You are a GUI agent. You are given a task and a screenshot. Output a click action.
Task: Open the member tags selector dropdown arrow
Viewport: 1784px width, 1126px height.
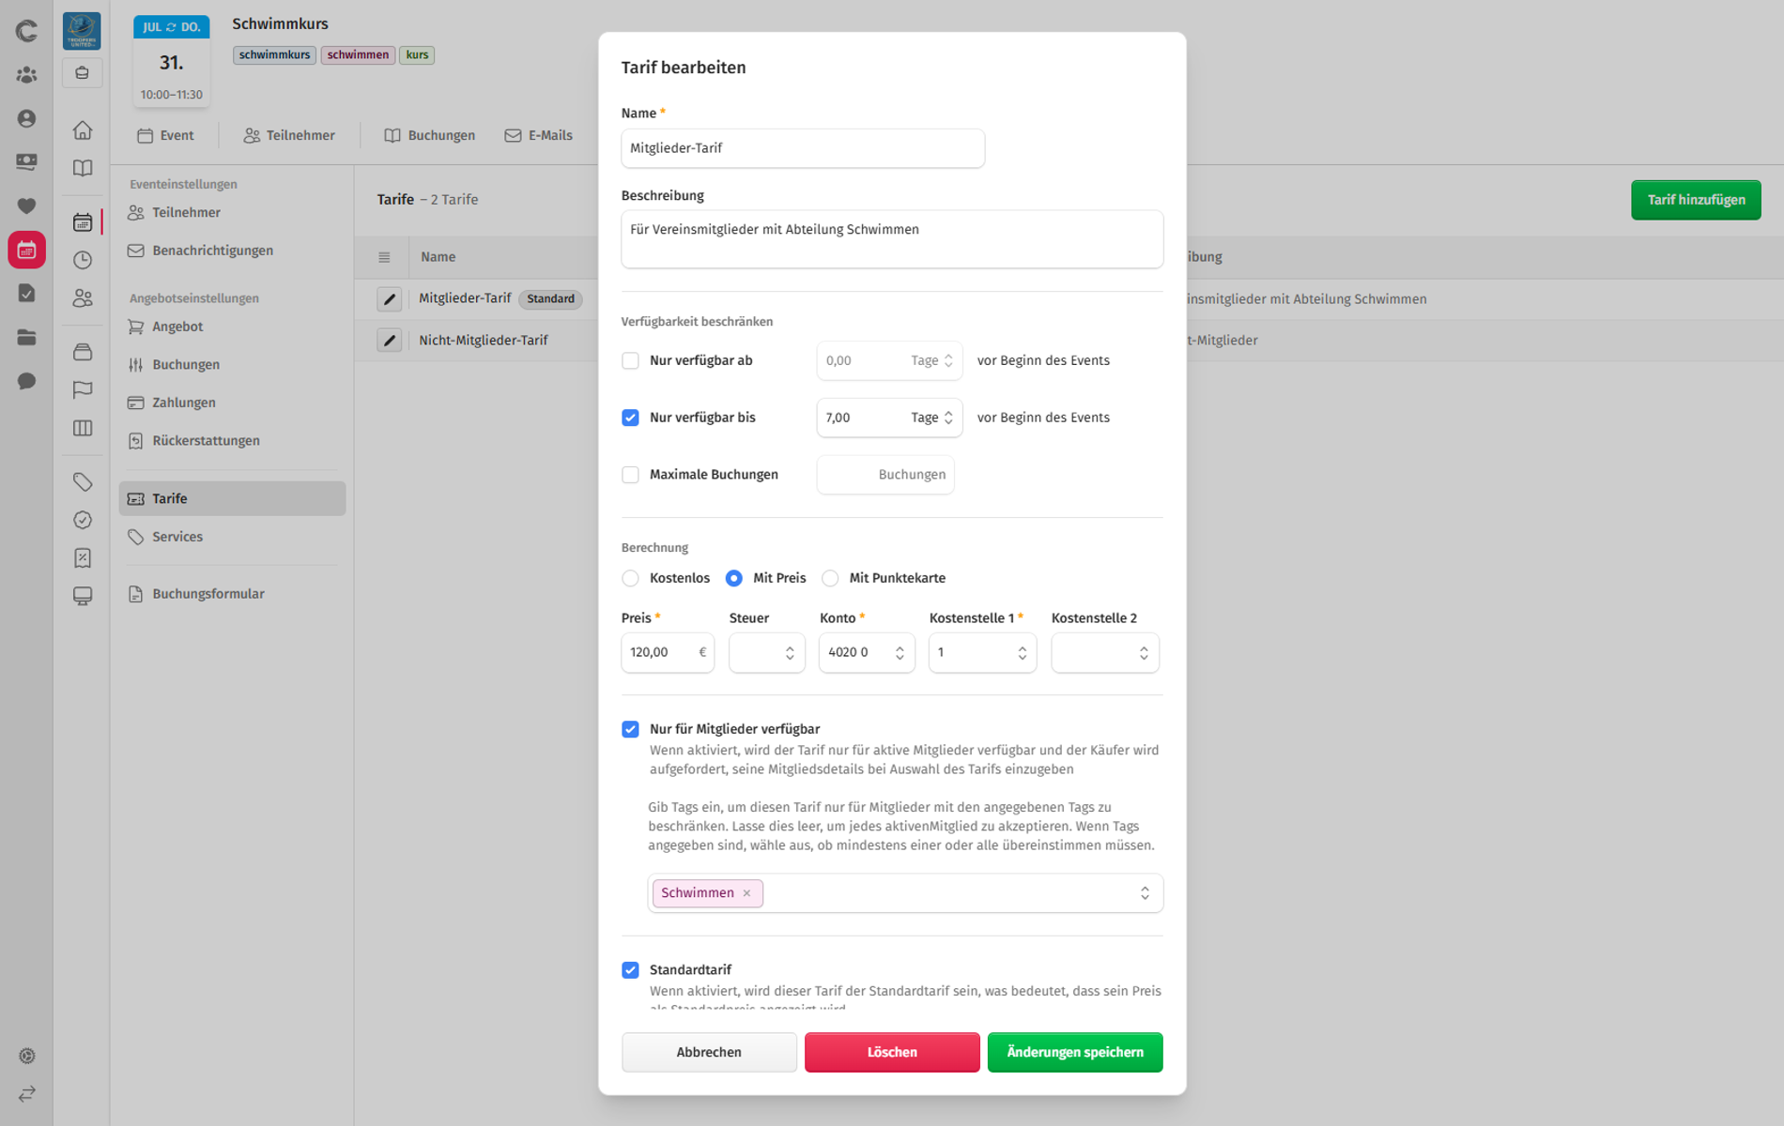[1145, 893]
